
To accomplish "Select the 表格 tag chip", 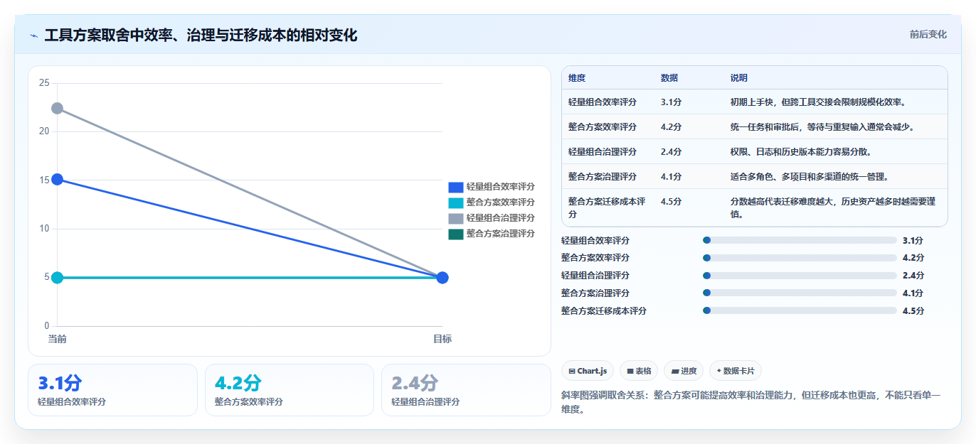I will point(639,371).
